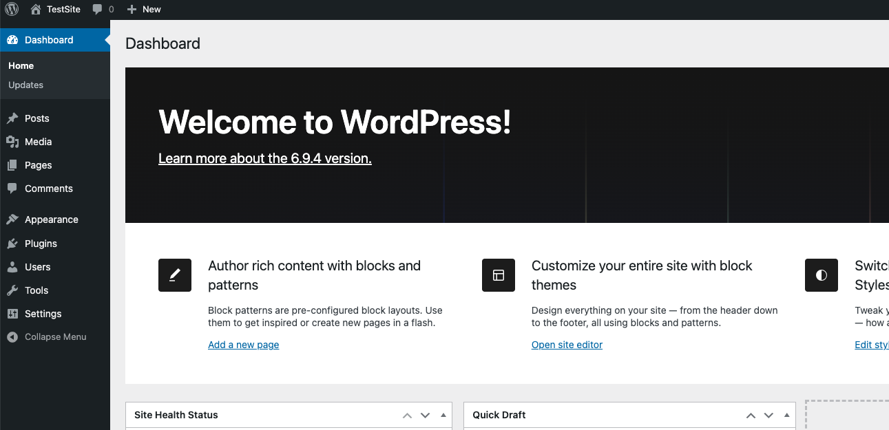Open the Settings menu item
Image resolution: width=889 pixels, height=430 pixels.
click(x=43, y=314)
